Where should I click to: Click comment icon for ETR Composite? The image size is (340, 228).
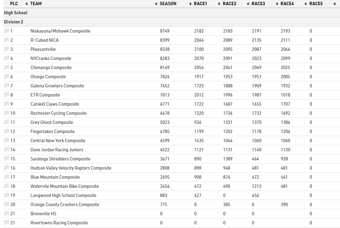7,95
